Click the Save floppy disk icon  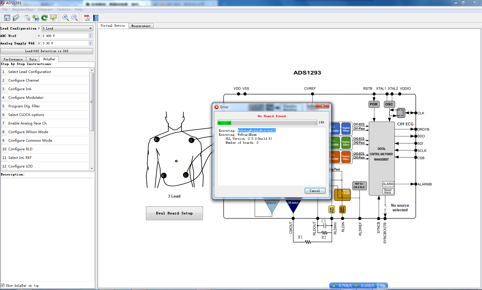point(7,18)
